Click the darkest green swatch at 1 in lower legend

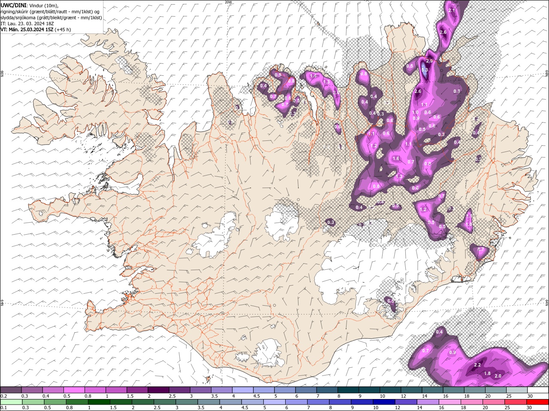99,402
